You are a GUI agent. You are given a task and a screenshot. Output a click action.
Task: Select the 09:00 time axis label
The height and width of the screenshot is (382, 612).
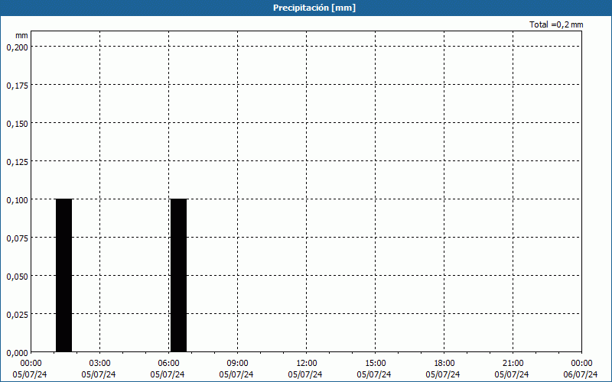(237, 364)
